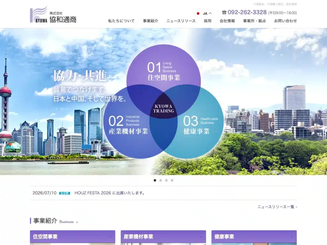Image resolution: width=327 pixels, height=245 pixels.
Task: Open ニュースリリース menu item
Action: pyautogui.click(x=181, y=21)
